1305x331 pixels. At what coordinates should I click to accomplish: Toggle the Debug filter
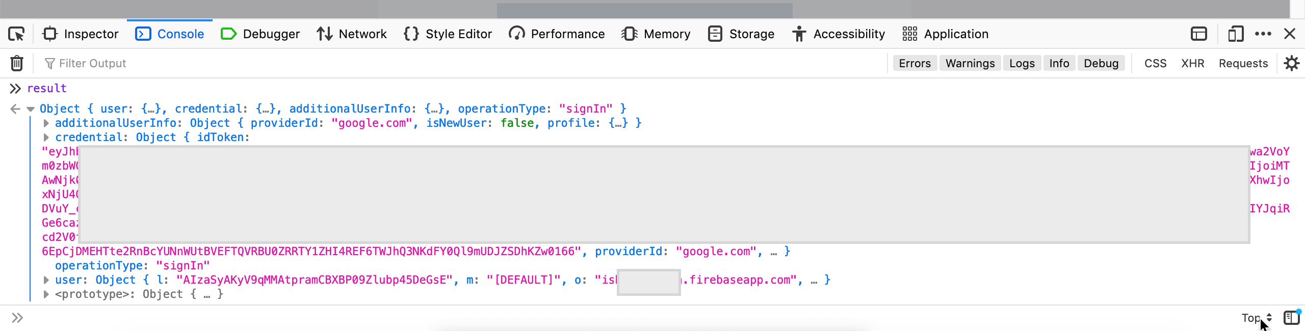click(1101, 64)
